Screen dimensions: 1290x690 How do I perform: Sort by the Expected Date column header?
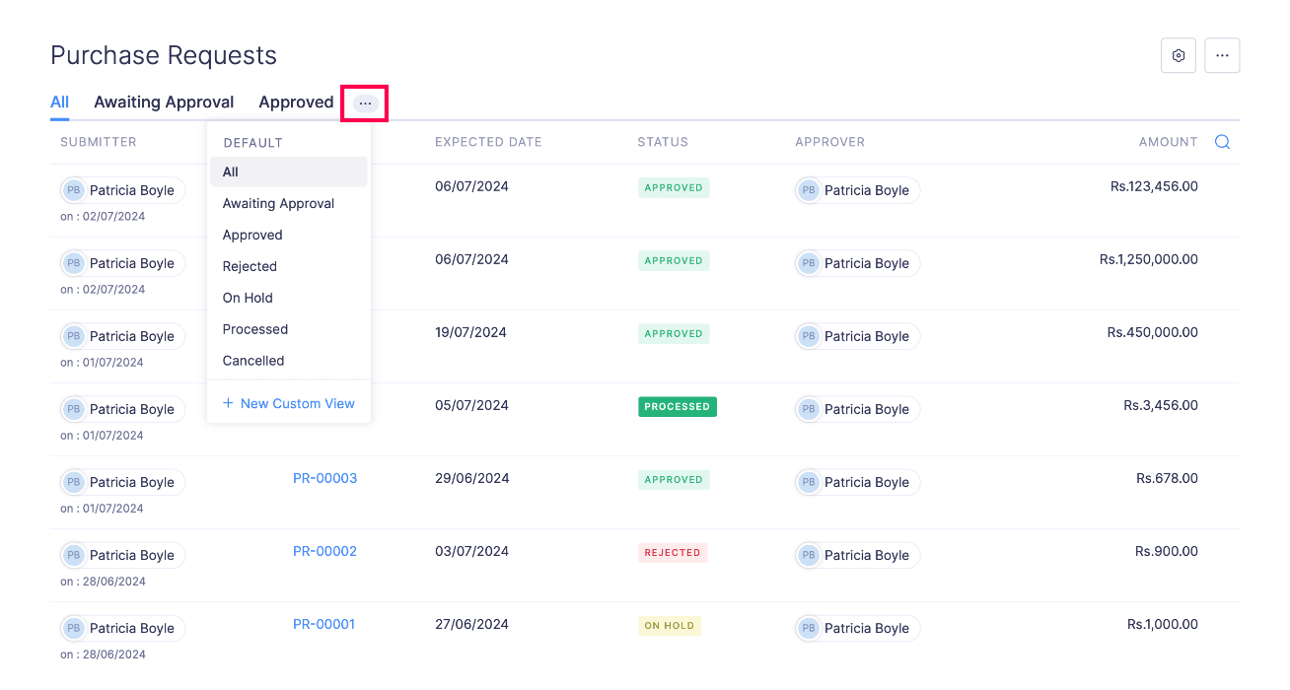(488, 142)
